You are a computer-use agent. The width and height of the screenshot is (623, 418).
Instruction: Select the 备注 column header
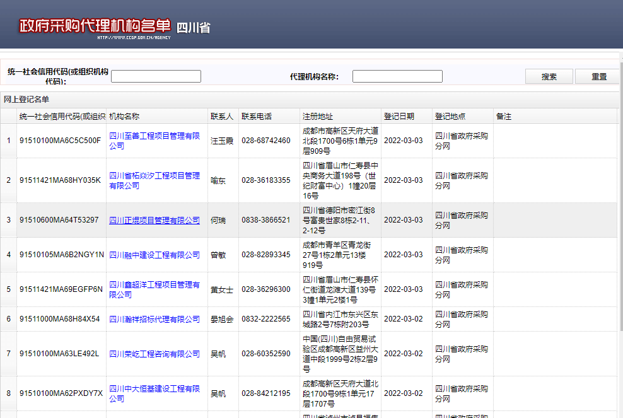tap(504, 117)
